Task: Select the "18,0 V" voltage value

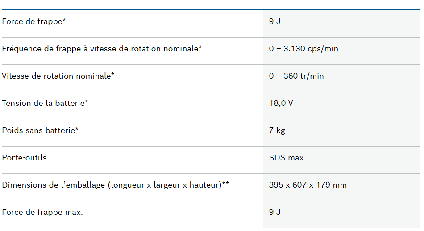Action: pos(281,103)
